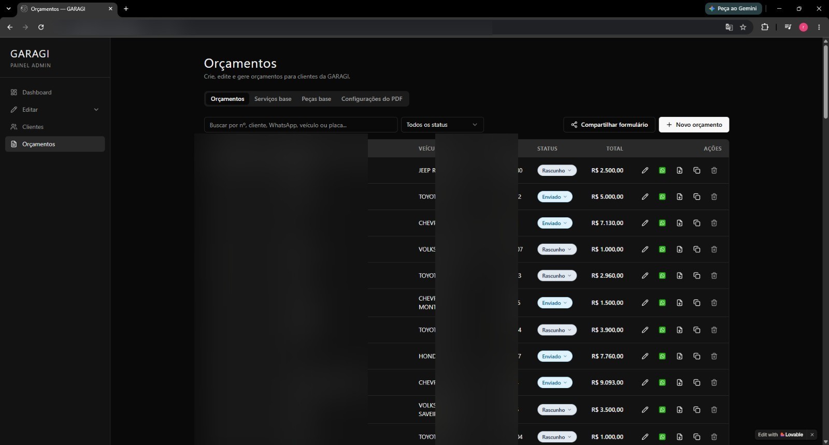Edit the R$ 2.500,00 quote with the pencil icon
Screen dimensions: 829x445
coord(645,170)
